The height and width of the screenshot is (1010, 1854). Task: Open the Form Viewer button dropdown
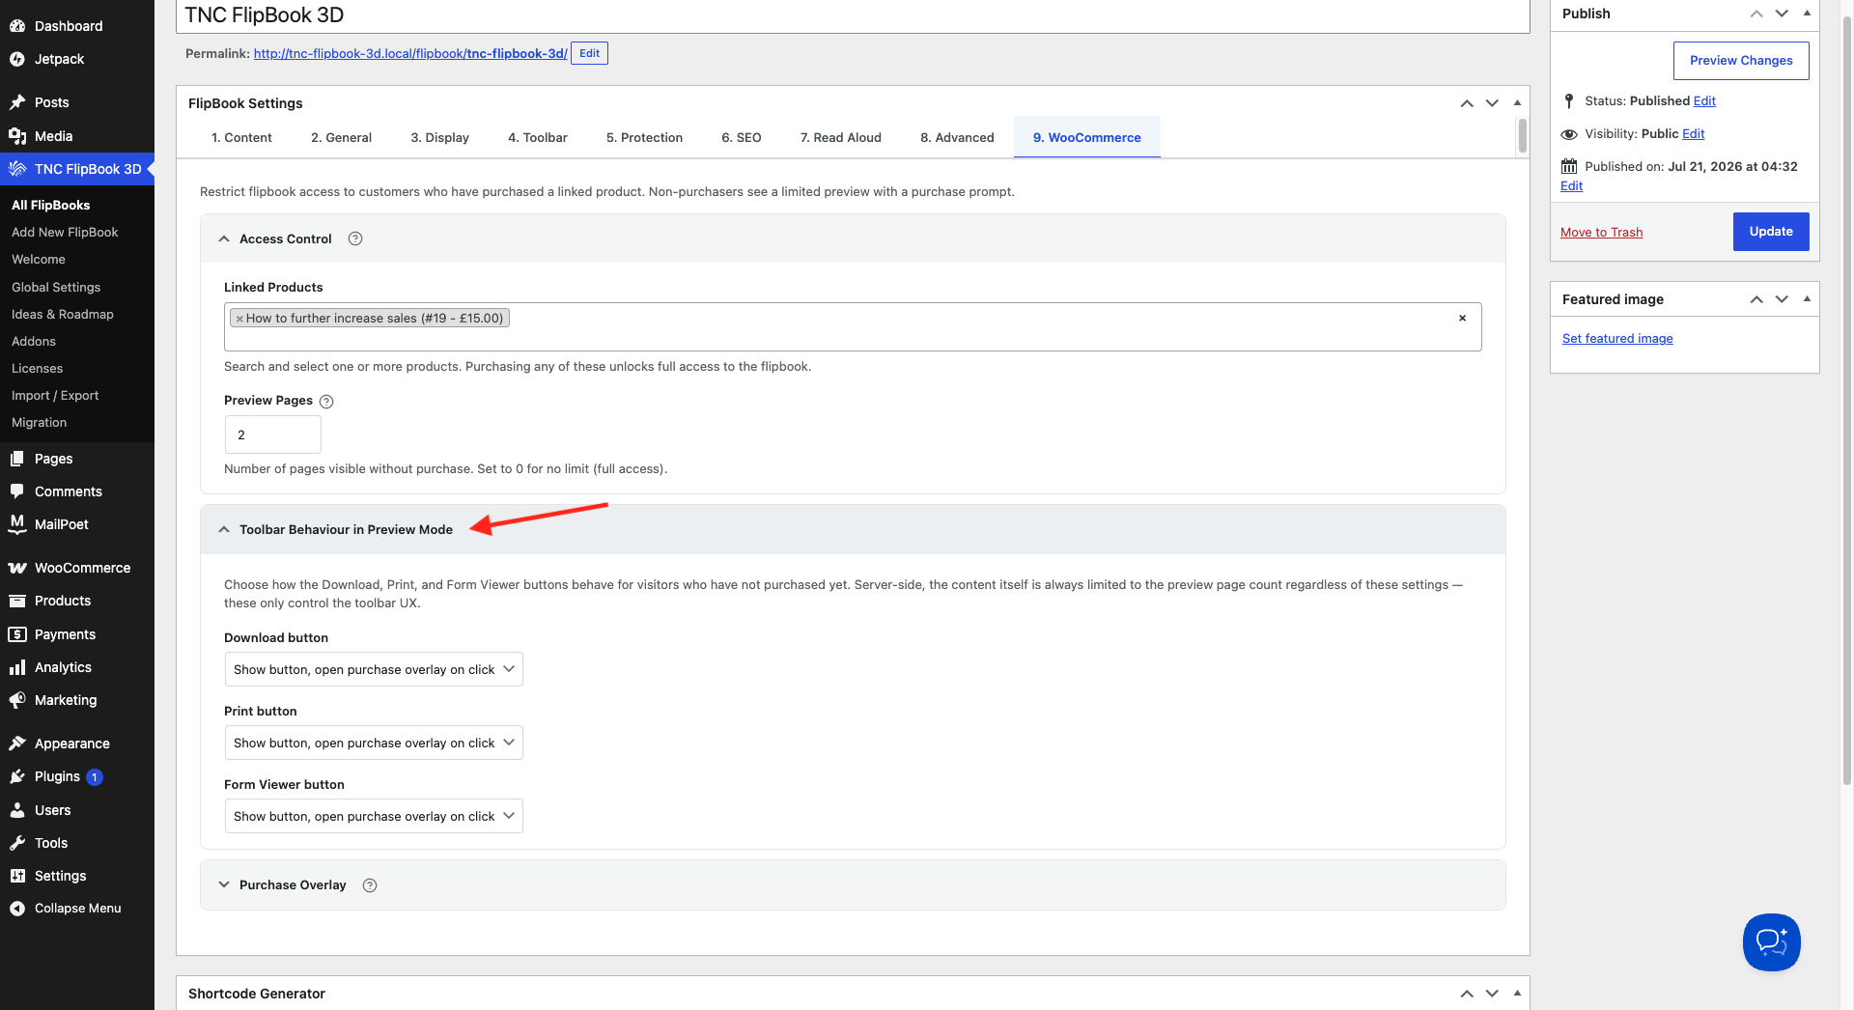tap(374, 816)
